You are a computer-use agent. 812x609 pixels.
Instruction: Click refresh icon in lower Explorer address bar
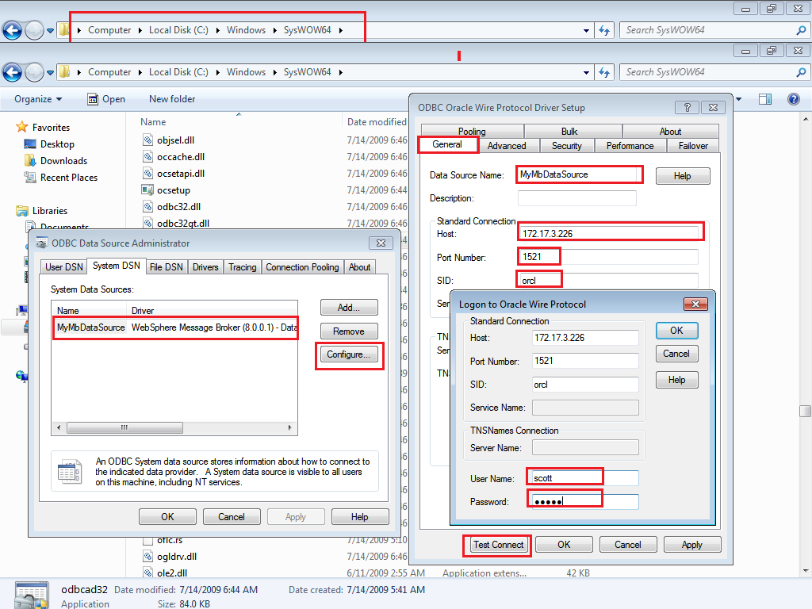[603, 72]
